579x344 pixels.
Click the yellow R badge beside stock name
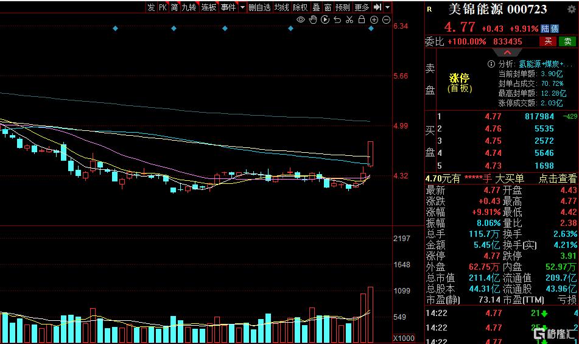(429, 9)
